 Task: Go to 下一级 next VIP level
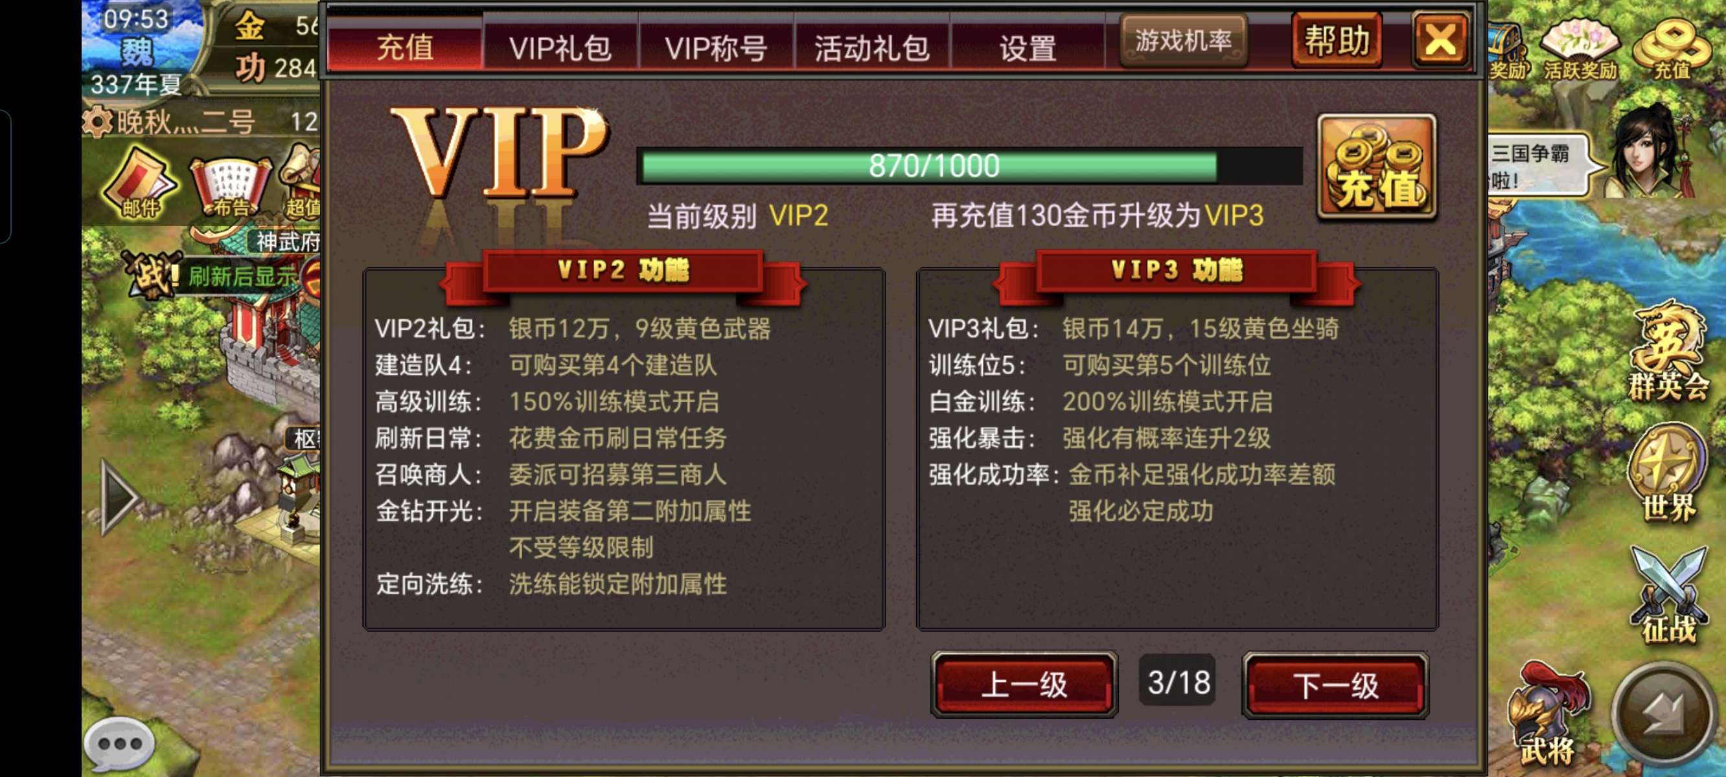1335,684
